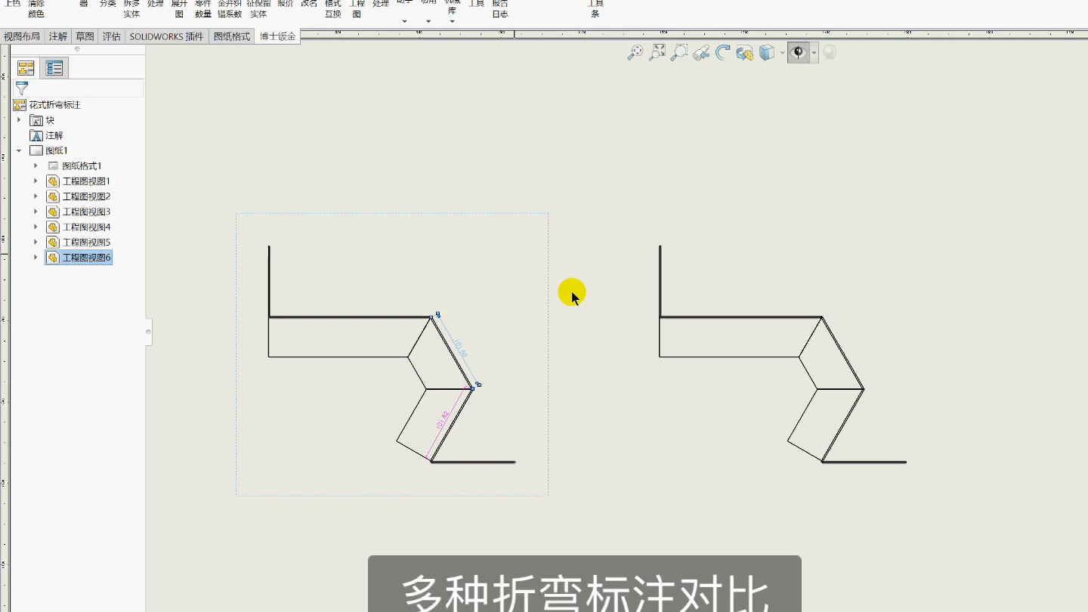Open Display Style dropdown arrow
The height and width of the screenshot is (612, 1088).
point(782,53)
